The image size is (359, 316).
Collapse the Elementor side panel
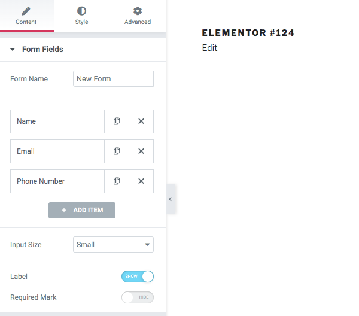click(171, 199)
